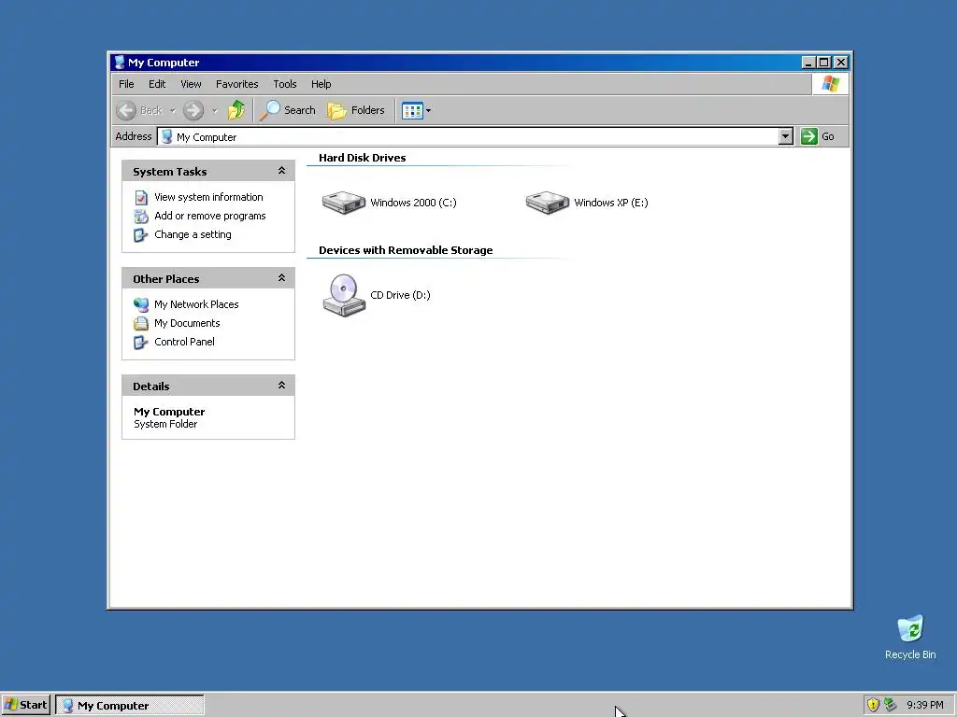Click the Change a setting icon
Viewport: 957px width, 717px height.
pyautogui.click(x=141, y=235)
